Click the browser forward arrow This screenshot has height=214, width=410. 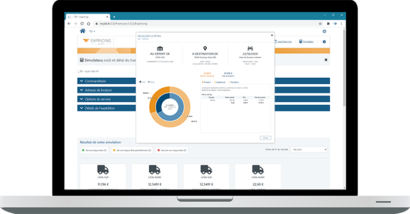(76, 23)
